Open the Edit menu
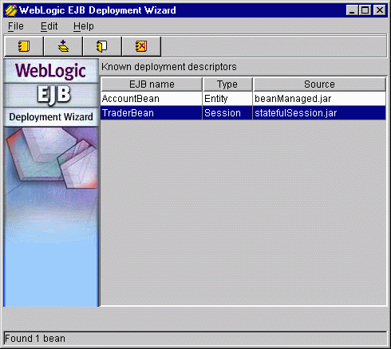Screen dimensions: 391x349 pyautogui.click(x=49, y=26)
